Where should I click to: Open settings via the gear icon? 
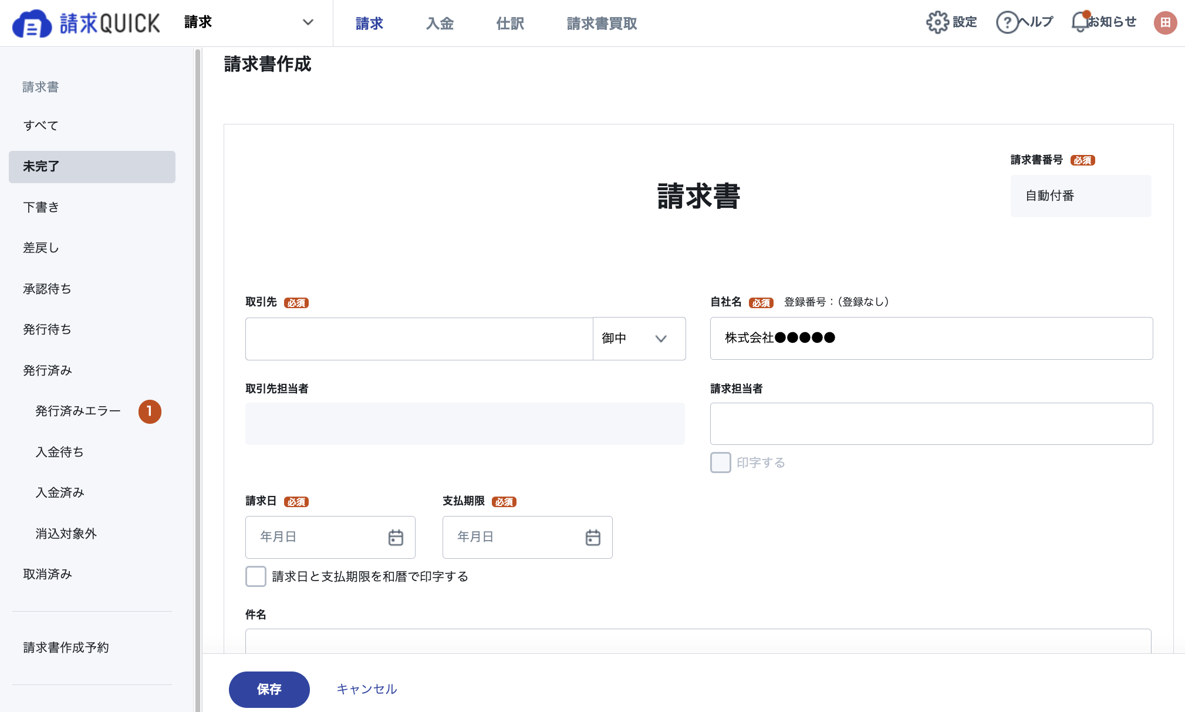click(x=937, y=22)
